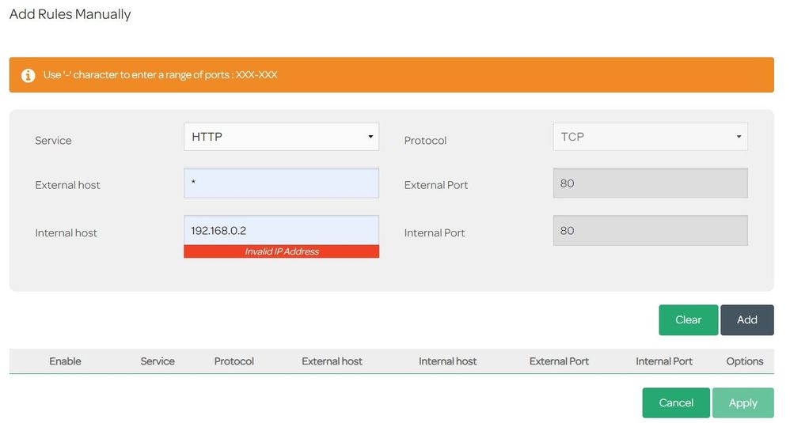Click the info icon in orange banner
The height and width of the screenshot is (423, 790).
[x=28, y=75]
